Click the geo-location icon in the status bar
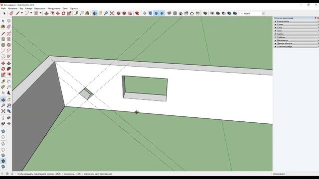The image size is (319, 179). 2,174
